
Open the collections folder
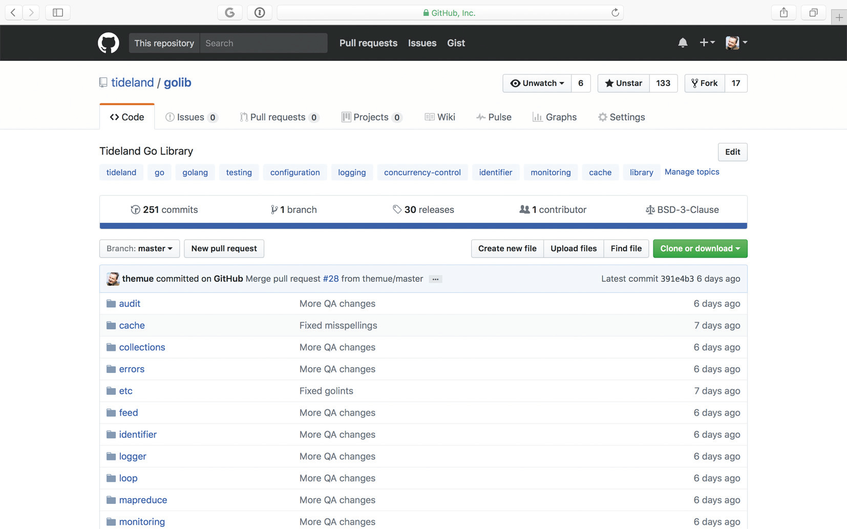point(142,347)
